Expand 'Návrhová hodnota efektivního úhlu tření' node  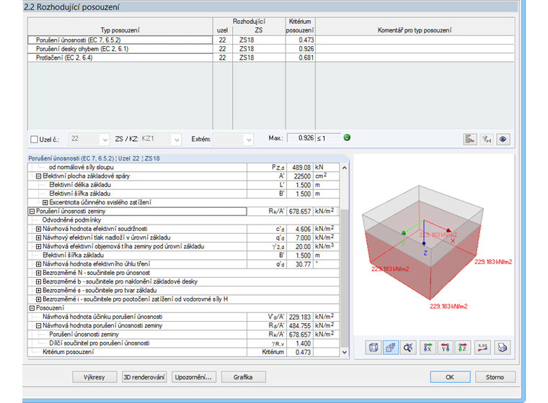click(38, 264)
